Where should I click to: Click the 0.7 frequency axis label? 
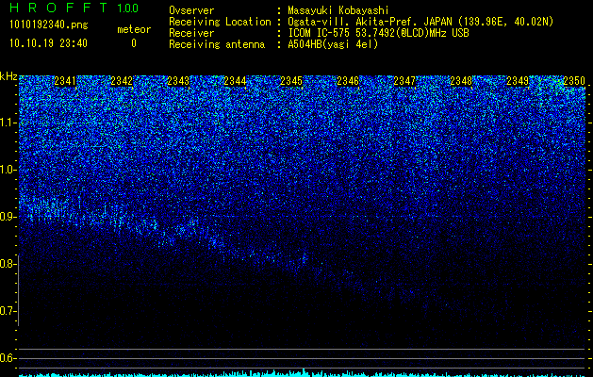coord(8,311)
